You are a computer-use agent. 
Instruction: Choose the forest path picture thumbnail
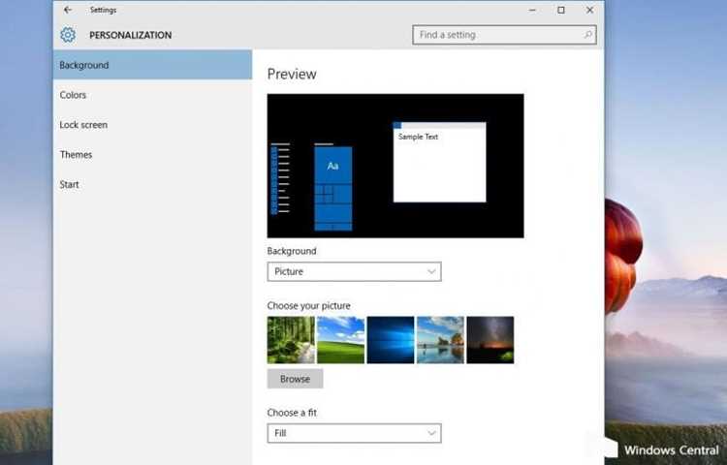[x=291, y=340]
